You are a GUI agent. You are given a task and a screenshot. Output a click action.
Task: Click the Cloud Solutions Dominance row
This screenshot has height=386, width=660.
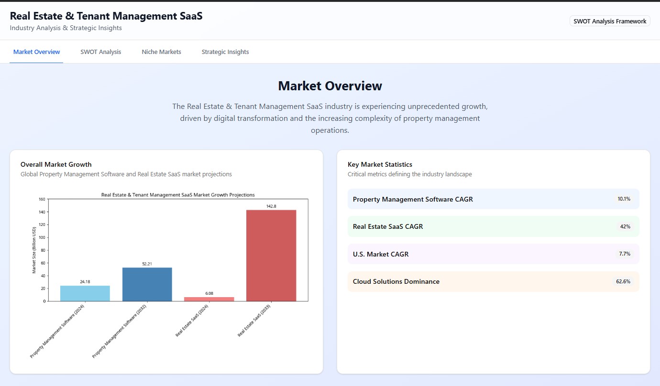[x=493, y=281]
